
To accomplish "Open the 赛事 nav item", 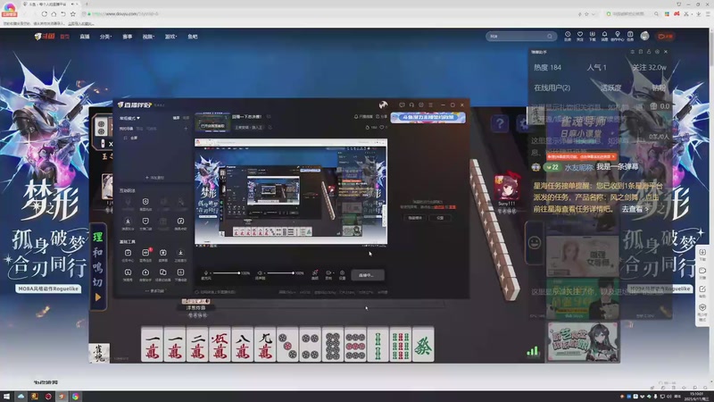I will pos(127,37).
